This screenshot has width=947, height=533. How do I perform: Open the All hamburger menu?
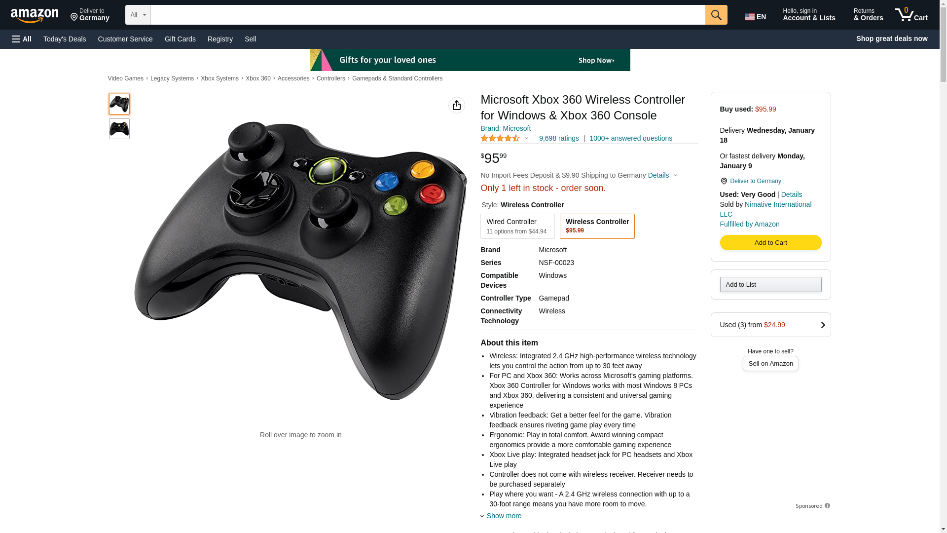click(22, 39)
